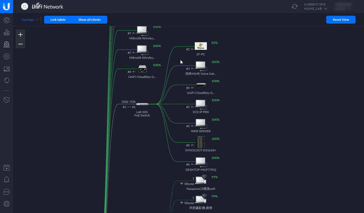Select the Panasonic wifi client icon
The image size is (364, 213).
click(201, 180)
